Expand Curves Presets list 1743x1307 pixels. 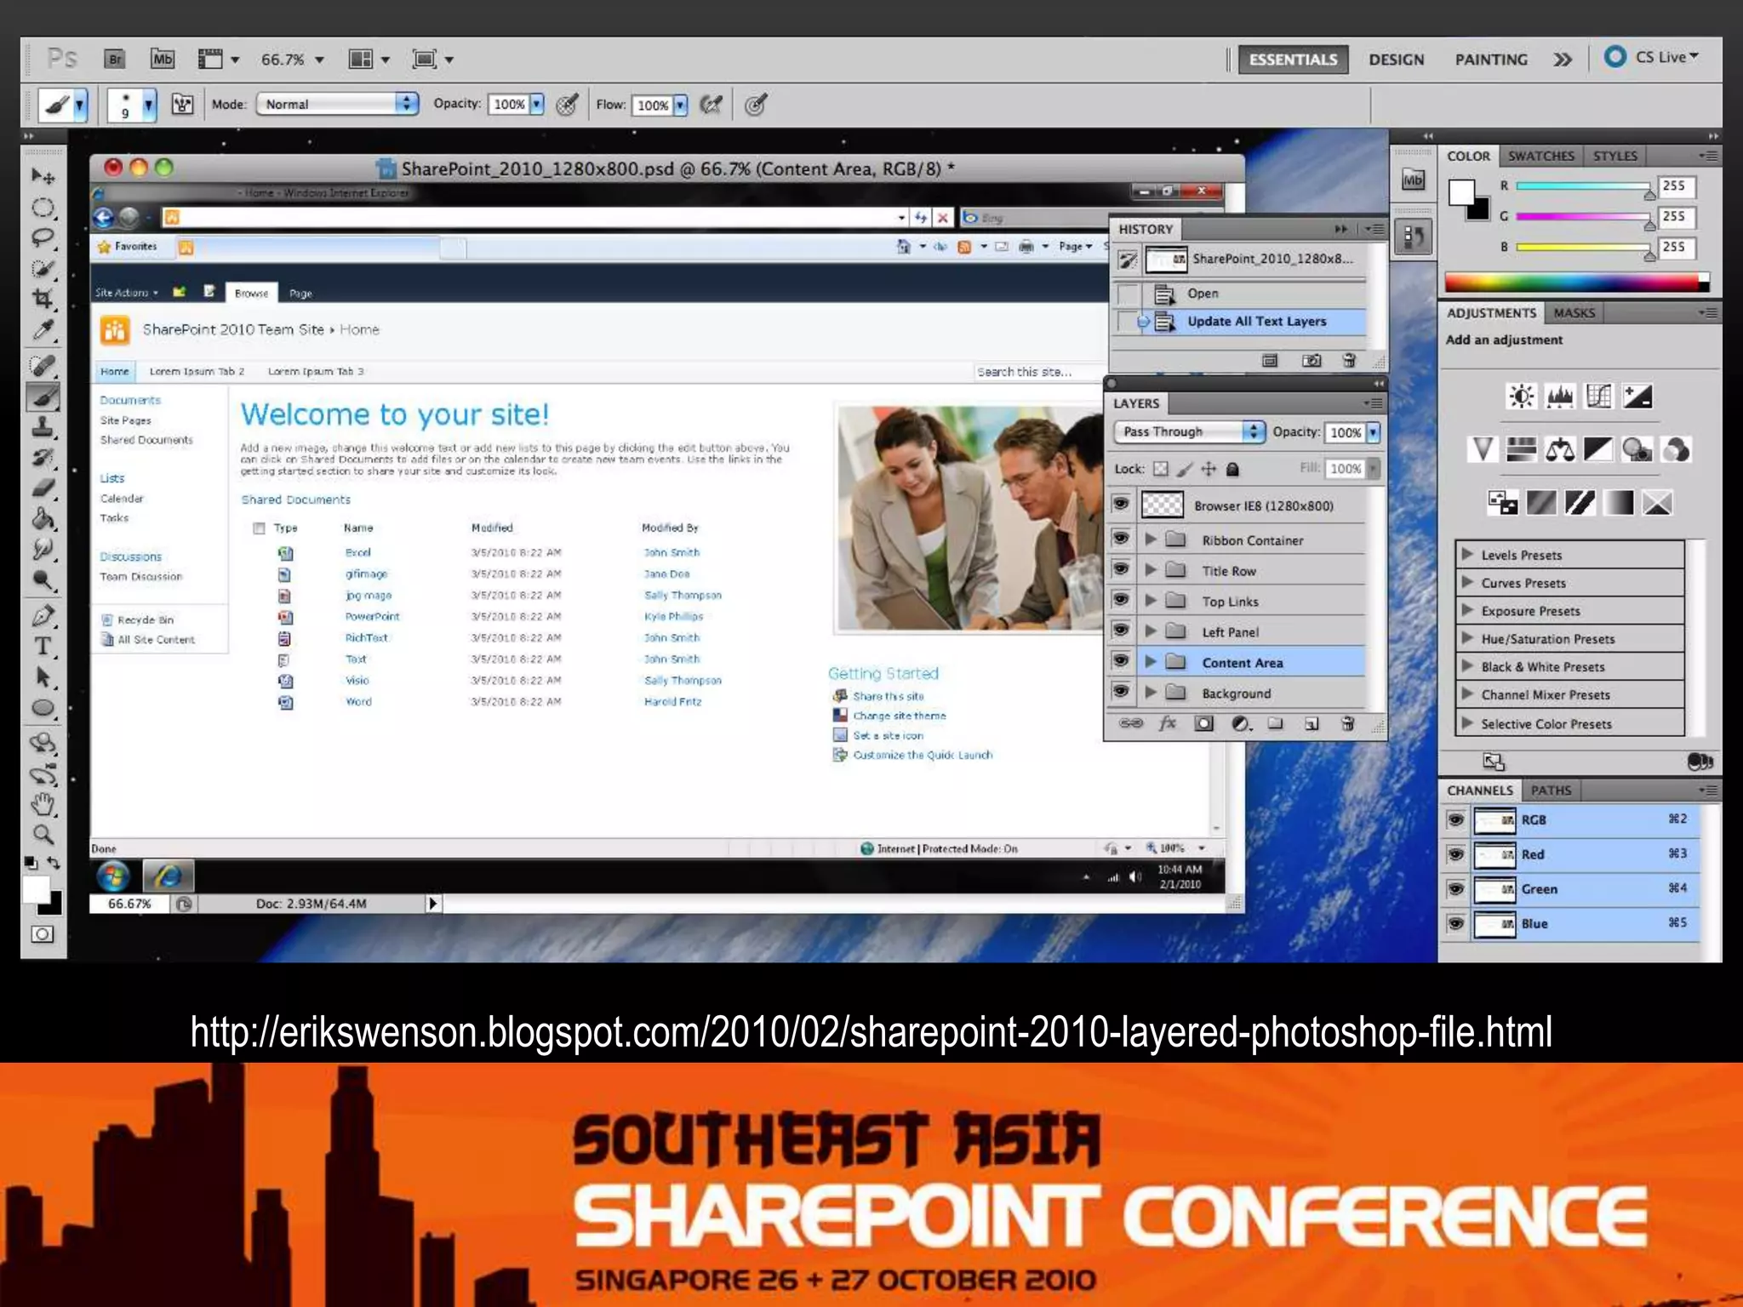(1467, 582)
